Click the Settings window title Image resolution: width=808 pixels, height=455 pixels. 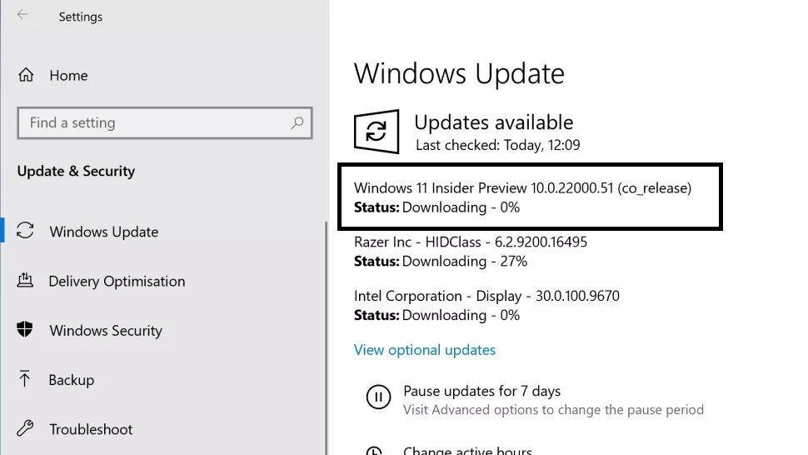coord(81,17)
